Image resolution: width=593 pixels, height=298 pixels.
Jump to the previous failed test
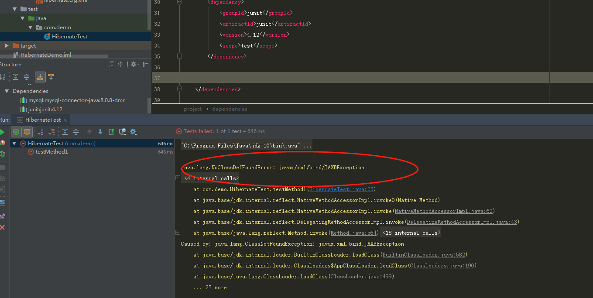click(x=89, y=131)
